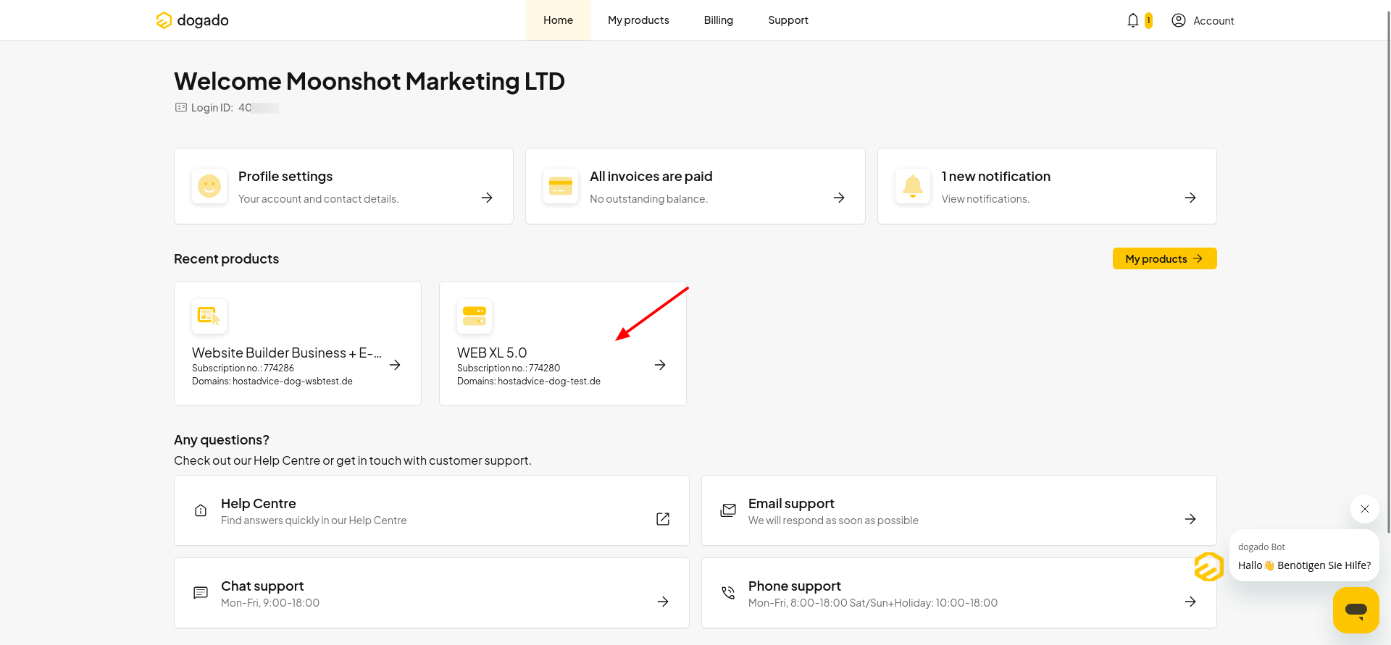
Task: Click the WEB XL 5.0 product title
Action: (x=492, y=353)
